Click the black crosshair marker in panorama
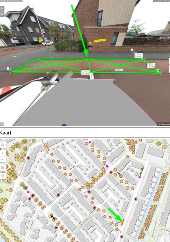 pyautogui.click(x=90, y=46)
